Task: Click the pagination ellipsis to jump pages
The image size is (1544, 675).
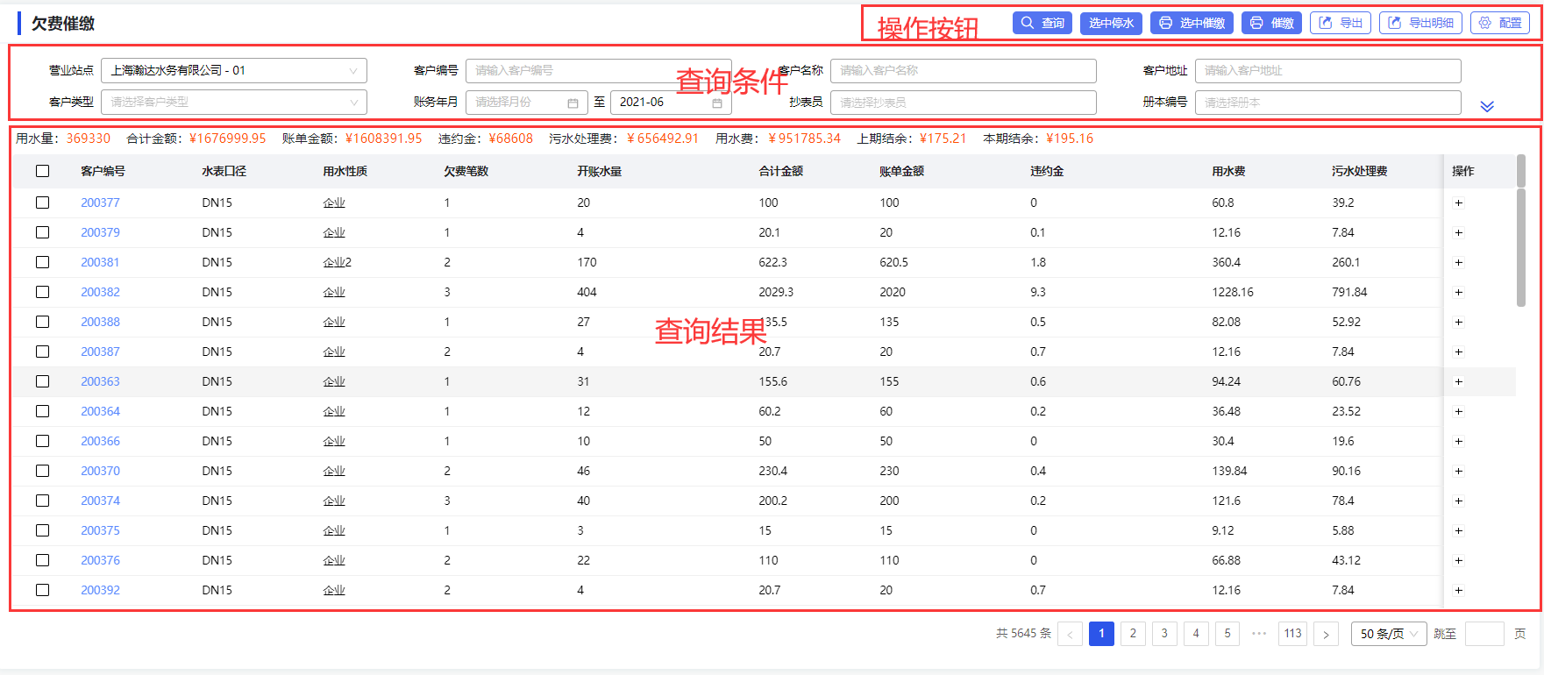Action: click(x=1259, y=634)
